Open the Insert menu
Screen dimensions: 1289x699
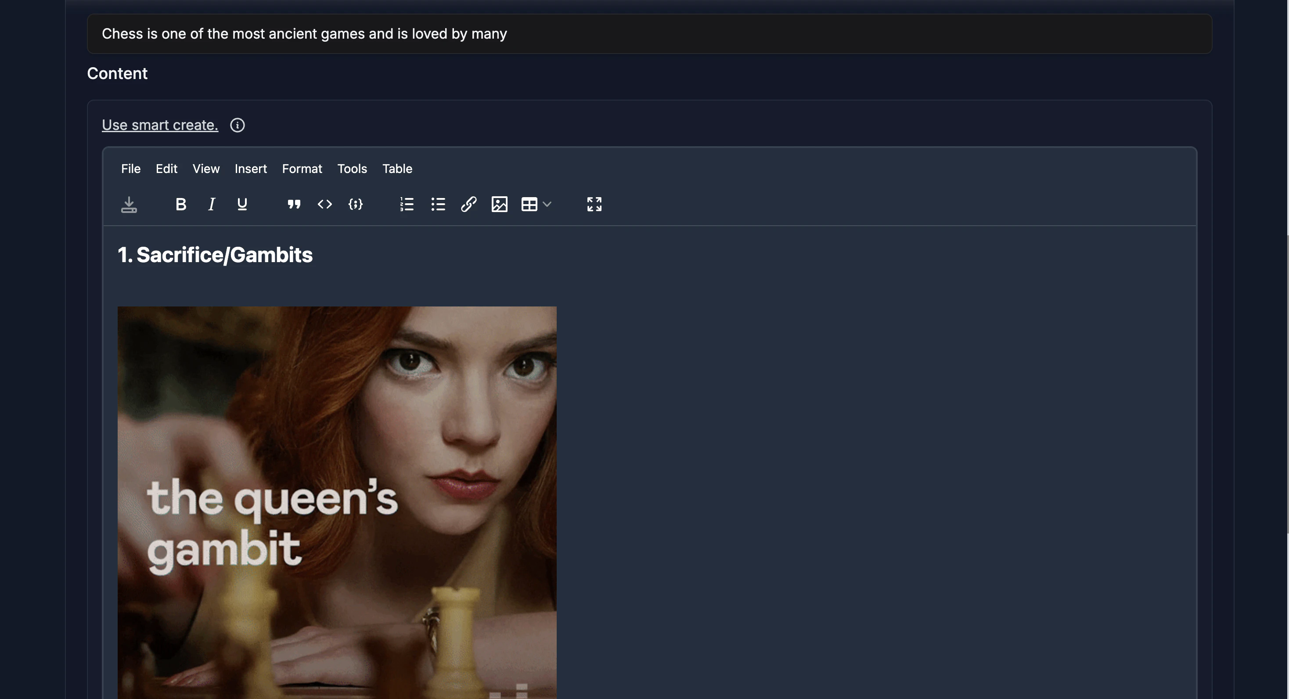[x=251, y=169]
